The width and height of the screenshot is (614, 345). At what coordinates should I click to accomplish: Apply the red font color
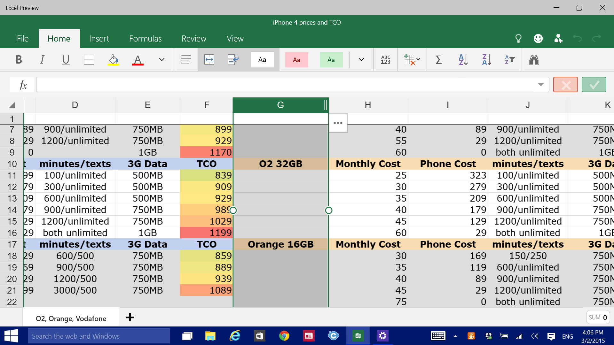[138, 60]
